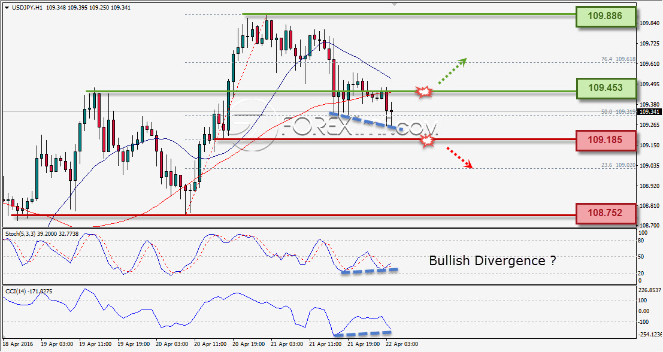Click the 226.8537 value on CCI scale
The height and width of the screenshot is (352, 663).
pos(649,290)
